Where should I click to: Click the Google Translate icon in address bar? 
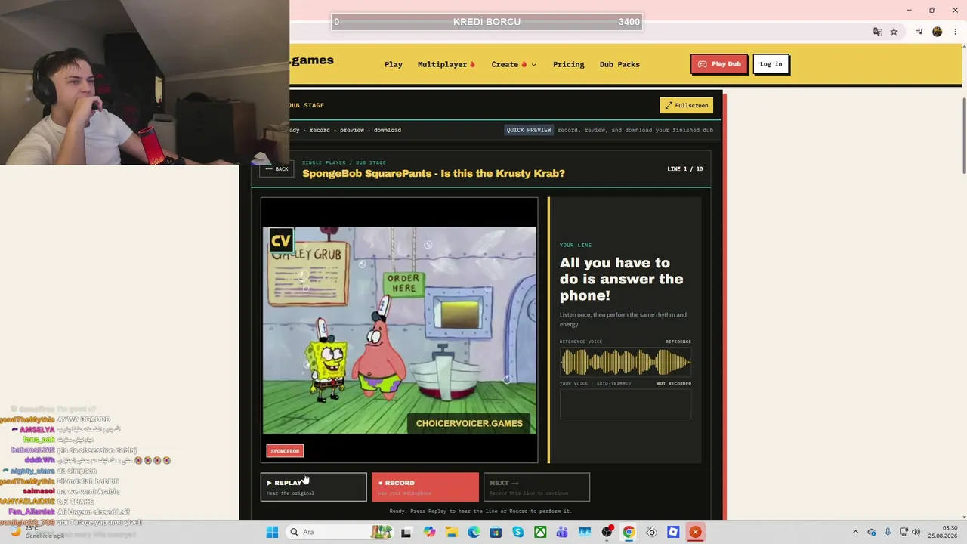(878, 32)
